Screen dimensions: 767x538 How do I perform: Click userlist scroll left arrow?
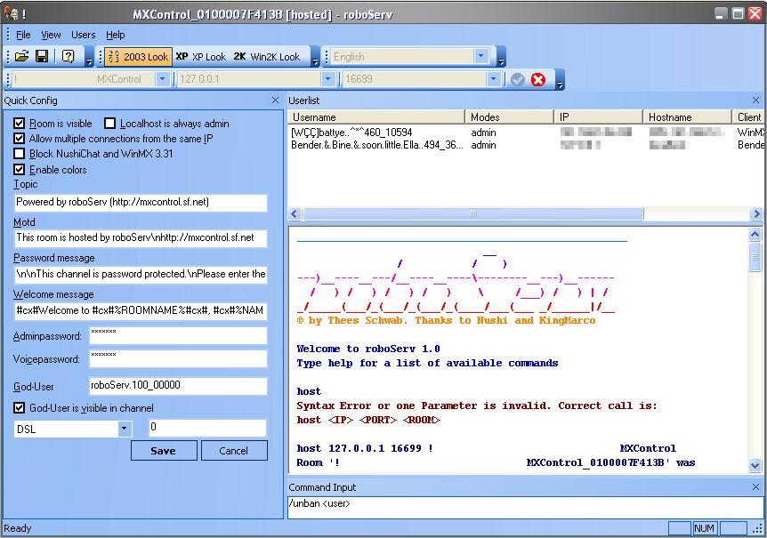point(294,214)
